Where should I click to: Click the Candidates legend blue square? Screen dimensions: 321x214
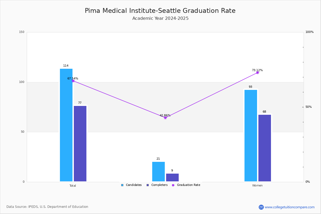(x=122, y=185)
